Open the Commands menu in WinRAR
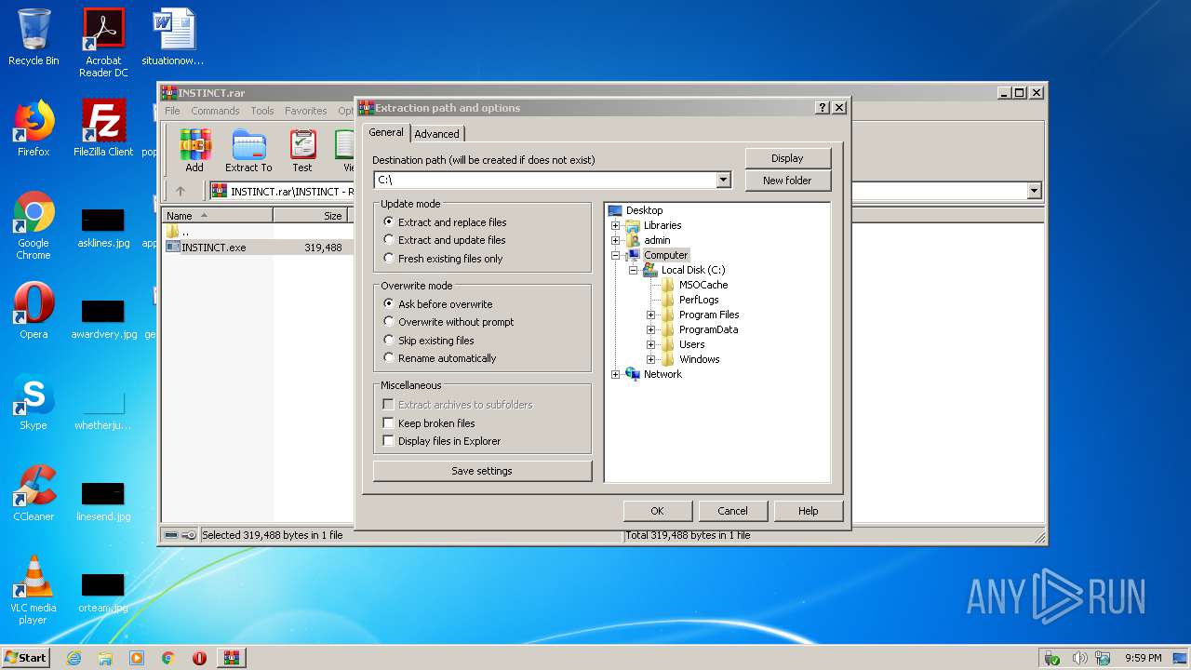 [215, 111]
